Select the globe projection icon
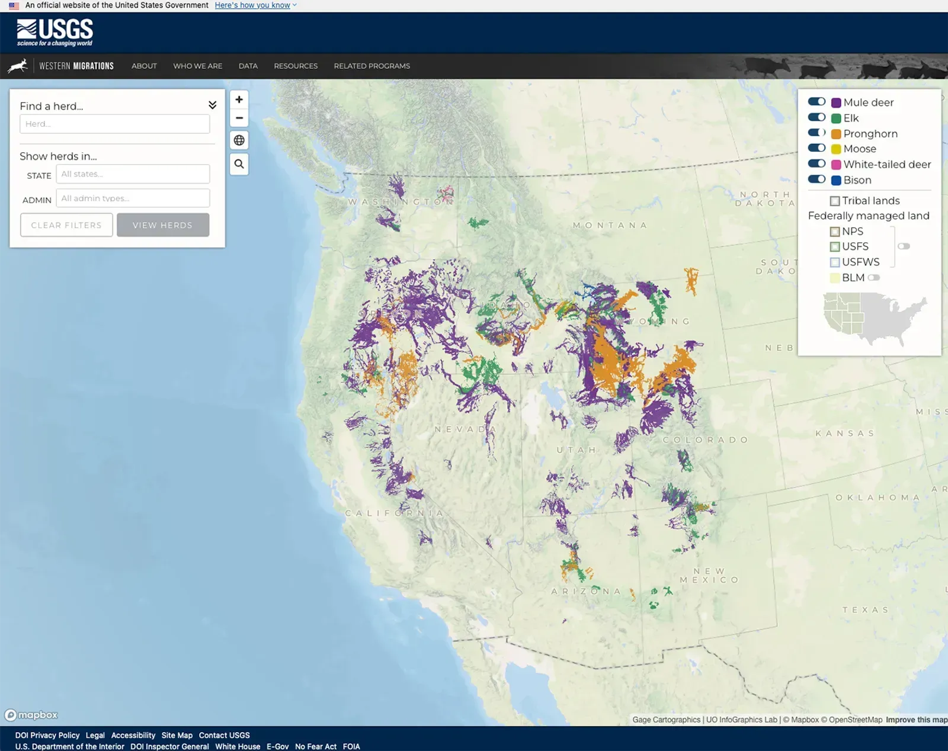 [239, 140]
